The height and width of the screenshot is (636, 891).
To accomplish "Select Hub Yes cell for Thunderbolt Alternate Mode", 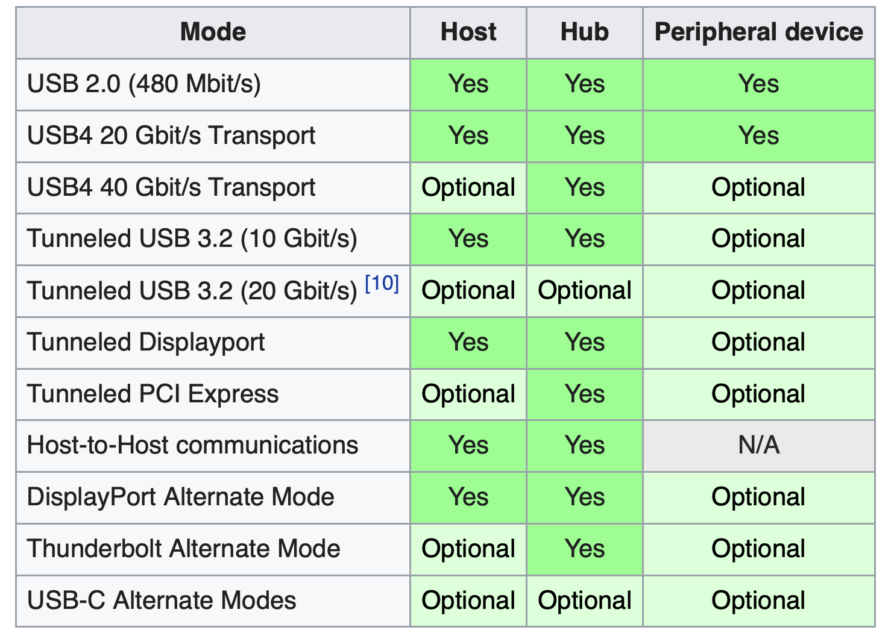I will click(x=585, y=549).
